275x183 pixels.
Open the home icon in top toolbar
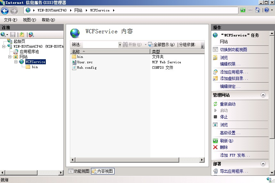(x=257, y=10)
